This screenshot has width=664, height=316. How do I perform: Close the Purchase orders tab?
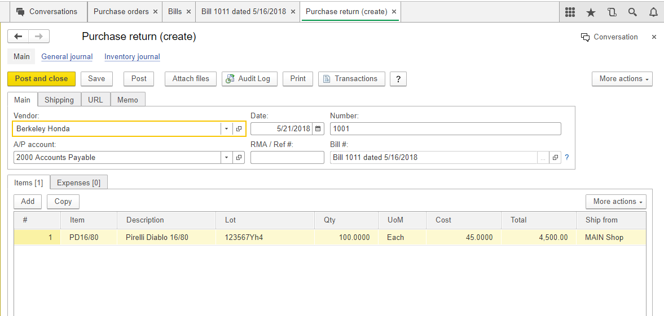[x=155, y=12]
